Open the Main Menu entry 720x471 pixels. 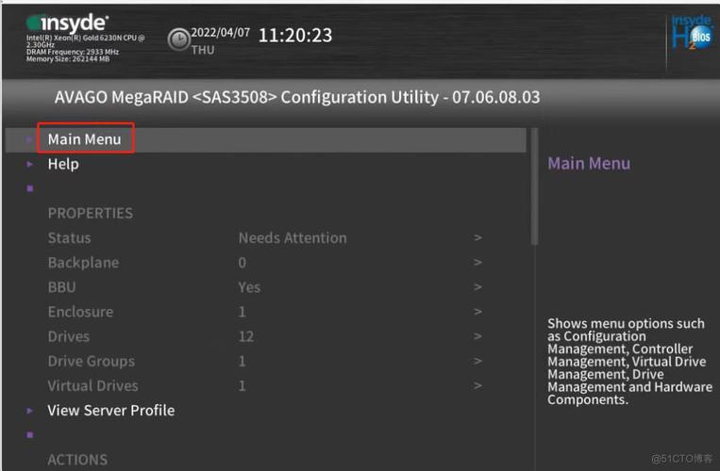[265, 139]
